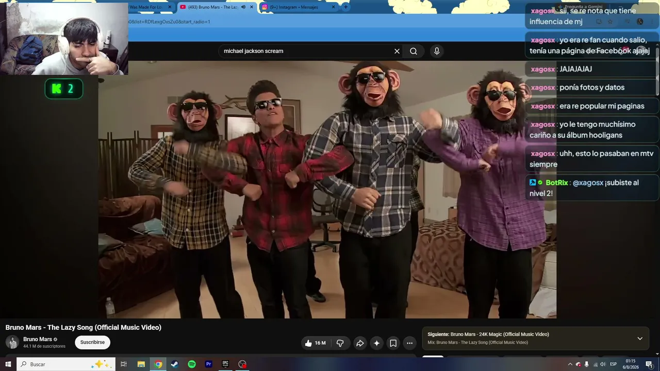Click the sparkle Ask button under the video
The height and width of the screenshot is (371, 660).
tap(376, 343)
